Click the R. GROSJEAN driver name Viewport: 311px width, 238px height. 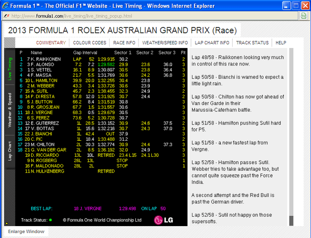coord(45,107)
